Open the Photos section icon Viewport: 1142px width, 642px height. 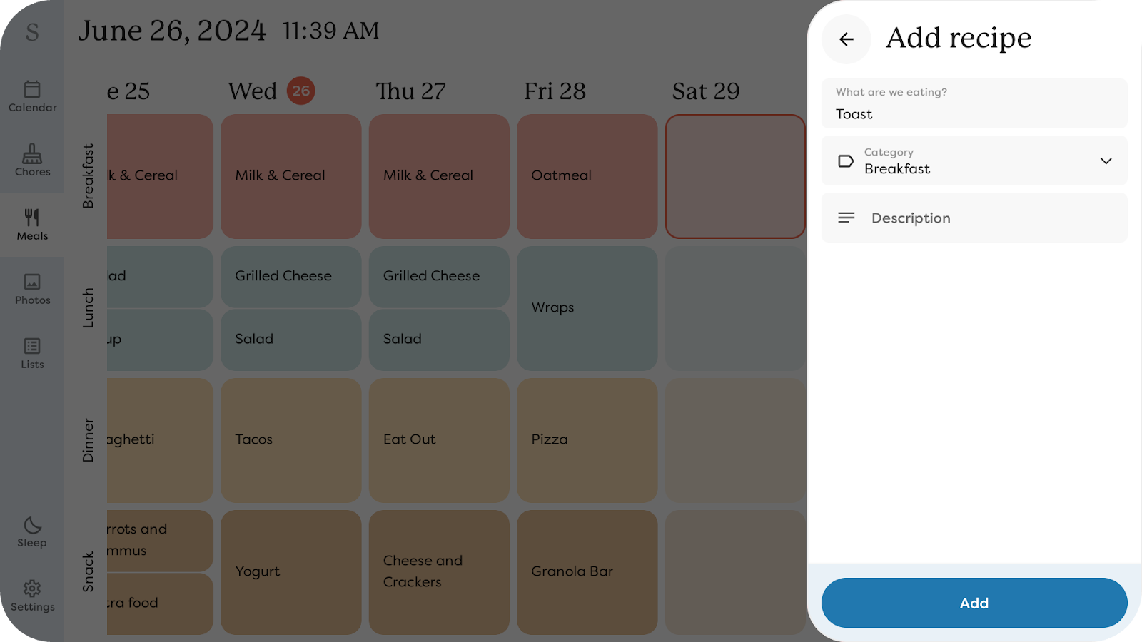click(x=32, y=282)
